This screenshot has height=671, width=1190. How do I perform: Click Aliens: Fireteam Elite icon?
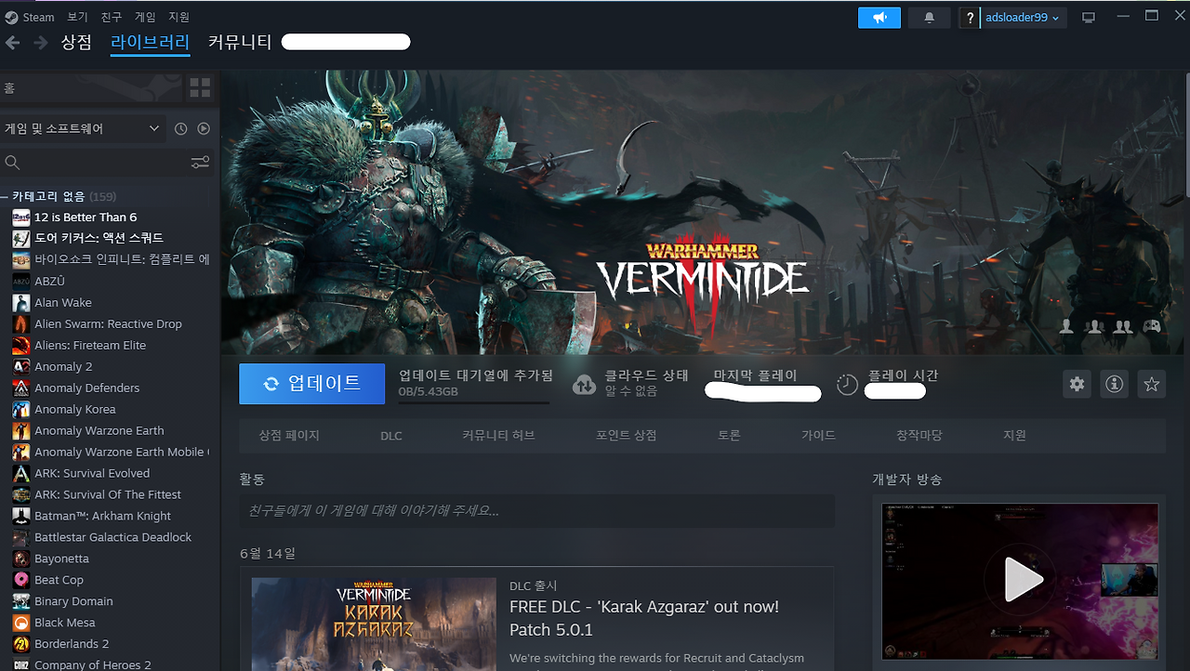pyautogui.click(x=21, y=345)
